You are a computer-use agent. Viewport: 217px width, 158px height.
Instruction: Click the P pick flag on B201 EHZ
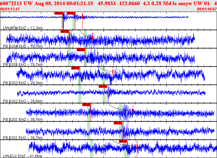86,105
